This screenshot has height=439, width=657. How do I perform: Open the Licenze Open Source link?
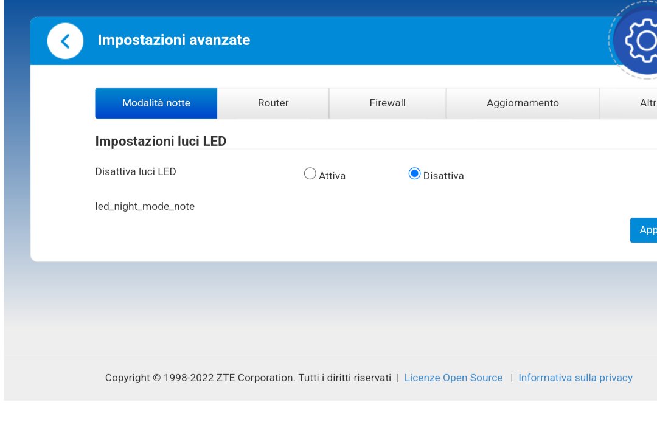click(x=453, y=378)
